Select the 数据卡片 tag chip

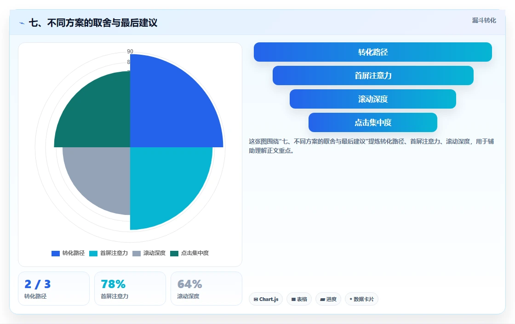tap(361, 299)
